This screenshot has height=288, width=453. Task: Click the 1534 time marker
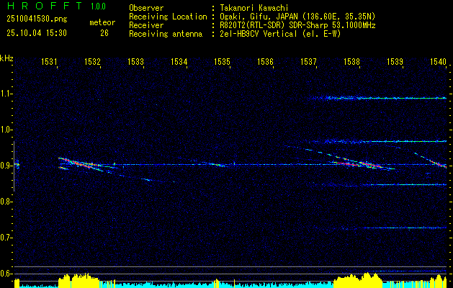pos(179,61)
